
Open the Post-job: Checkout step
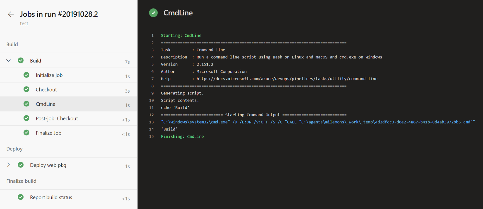(69, 118)
